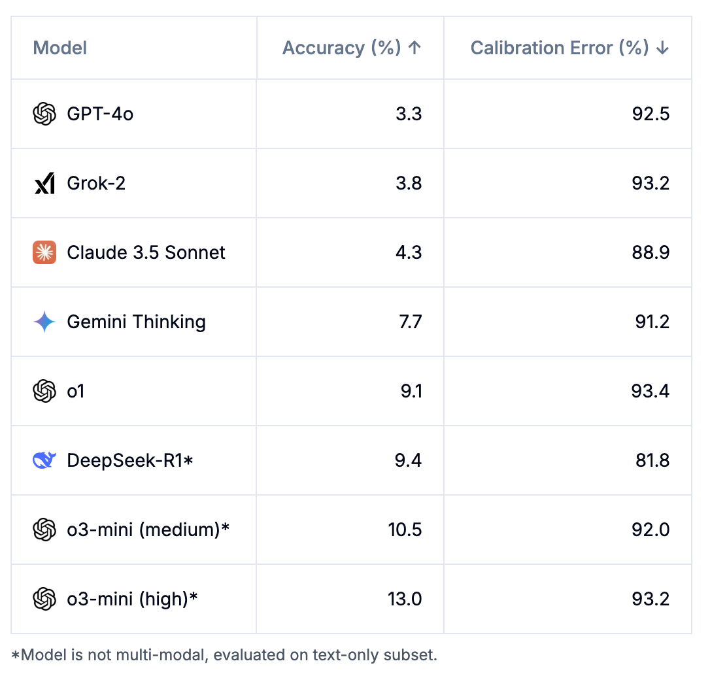
Task: Click the Model column header
Action: (60, 48)
